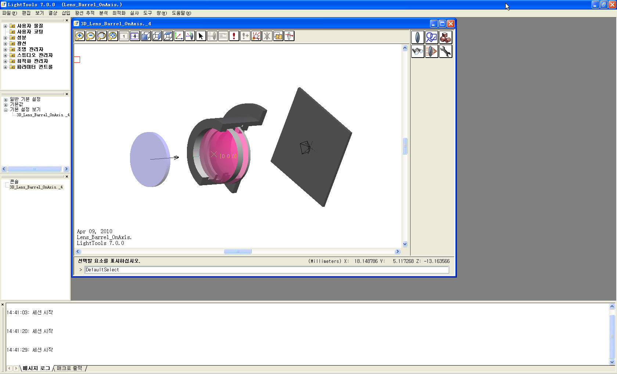Expand the 조명 관리자 node

pos(5,49)
